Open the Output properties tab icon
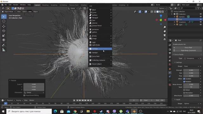The height and width of the screenshot is (114, 203). tap(170, 53)
